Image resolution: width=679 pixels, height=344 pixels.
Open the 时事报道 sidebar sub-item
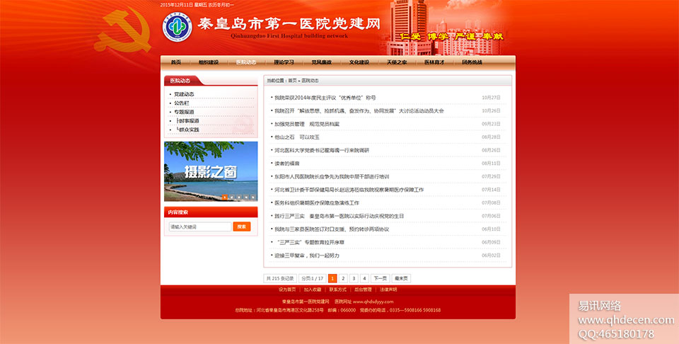coord(187,121)
